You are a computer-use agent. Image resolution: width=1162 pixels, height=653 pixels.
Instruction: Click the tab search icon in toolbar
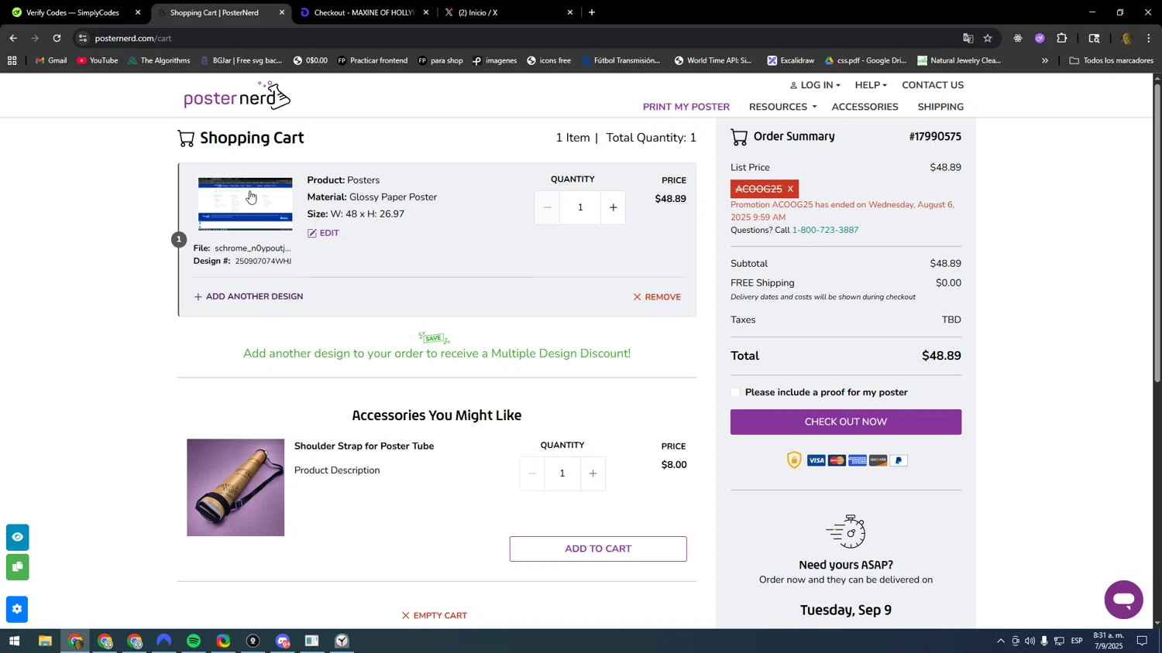coord(1094,38)
